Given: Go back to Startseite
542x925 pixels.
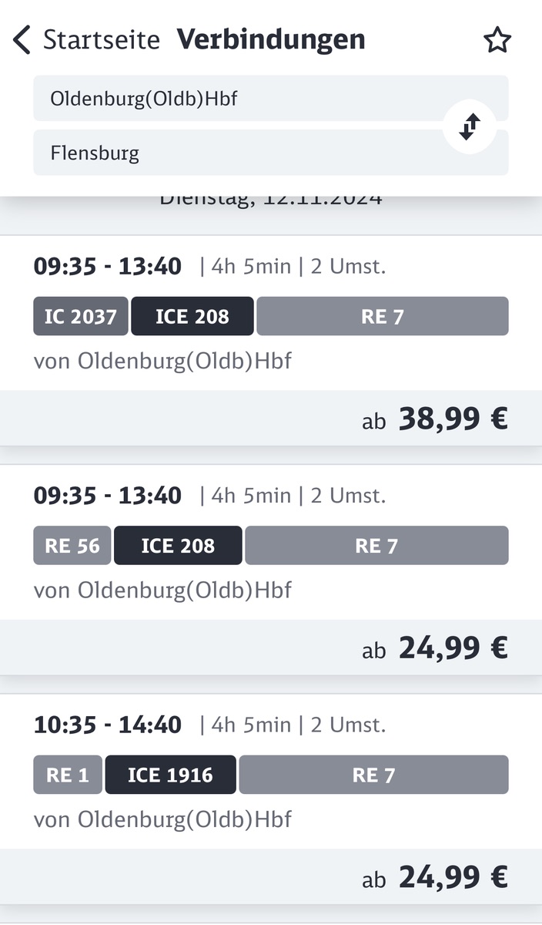Looking at the screenshot, I should coord(101,39).
